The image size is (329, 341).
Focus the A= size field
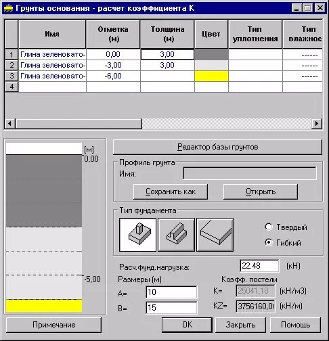pyautogui.click(x=171, y=292)
